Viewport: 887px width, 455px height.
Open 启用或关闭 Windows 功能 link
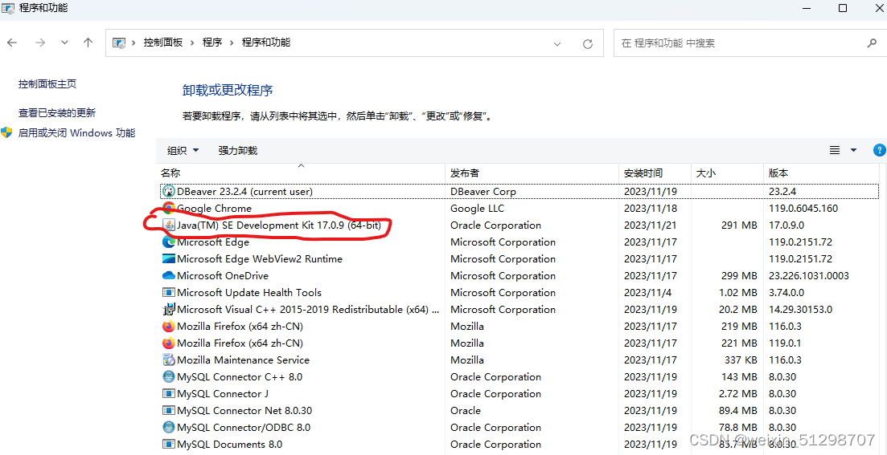pos(77,133)
